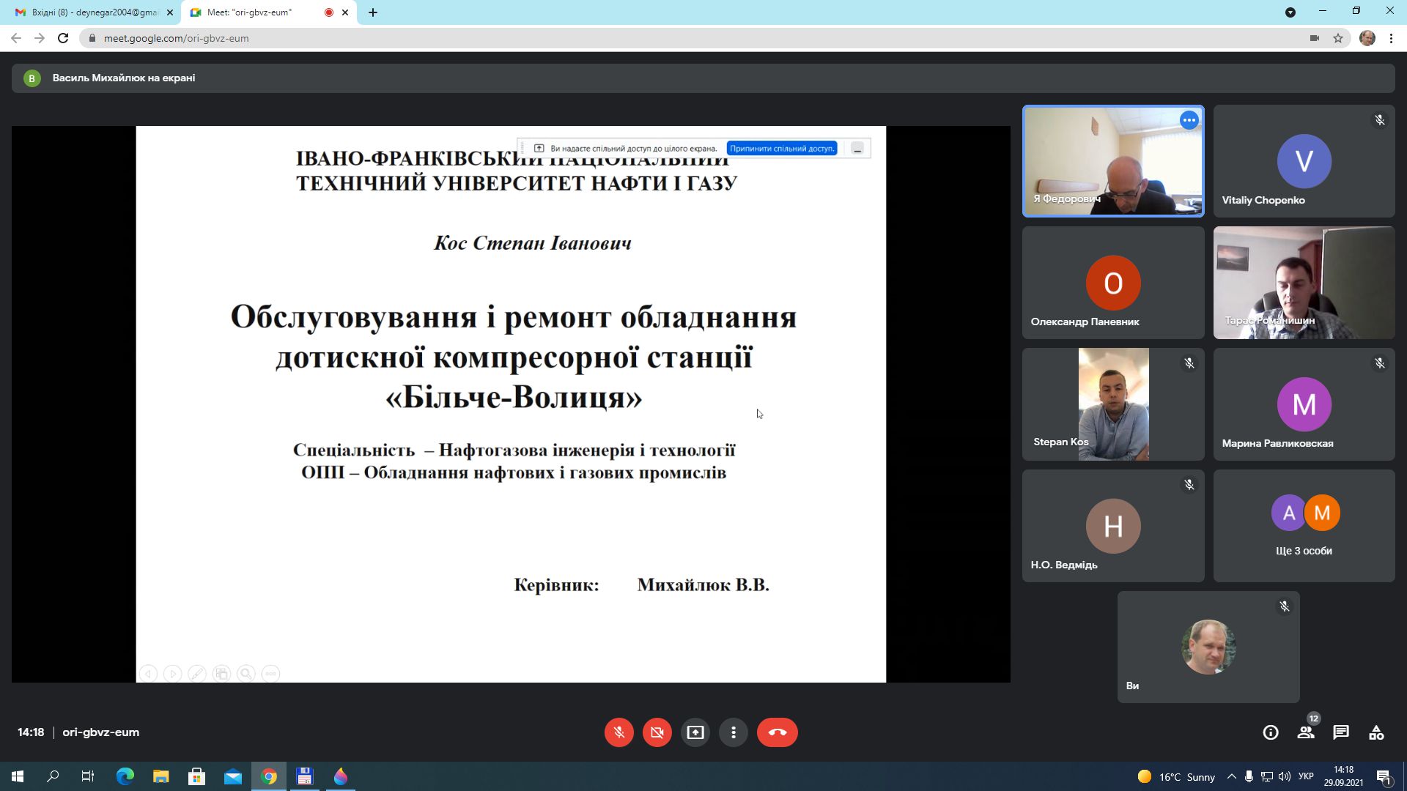This screenshot has height=791, width=1407.
Task: Bookmark this page with star icon
Action: point(1337,38)
